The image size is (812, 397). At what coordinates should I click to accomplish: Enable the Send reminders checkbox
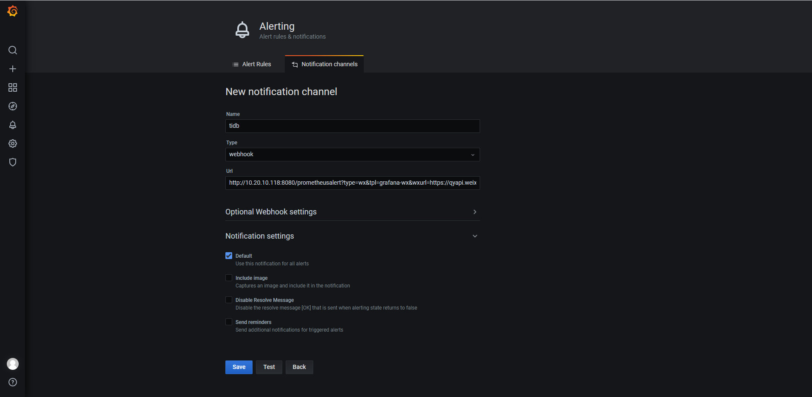(229, 322)
